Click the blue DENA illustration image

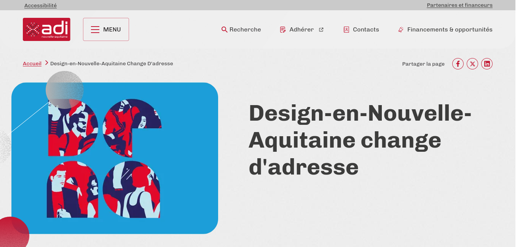[x=115, y=158]
